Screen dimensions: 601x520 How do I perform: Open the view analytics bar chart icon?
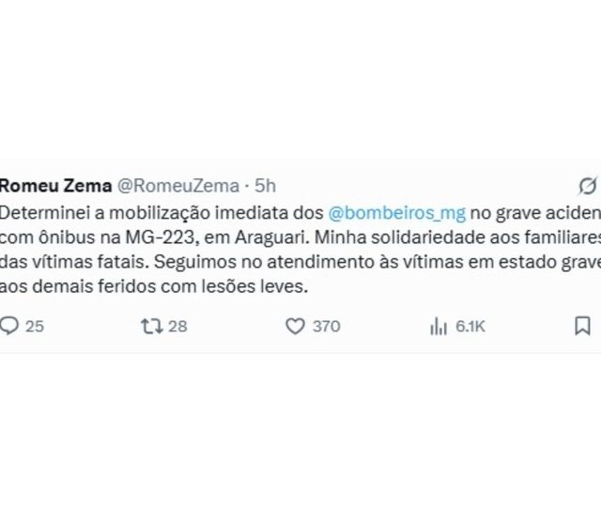439,327
